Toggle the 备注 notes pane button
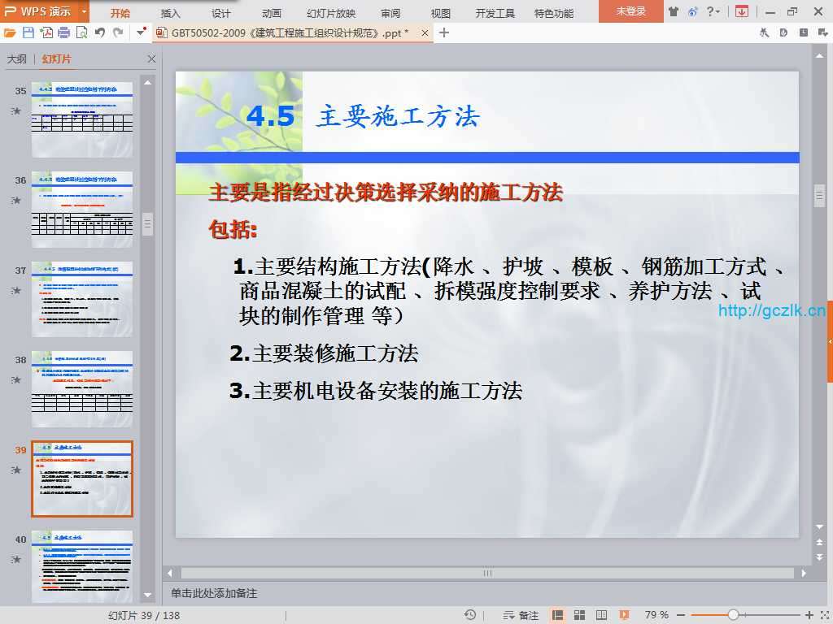833x624 pixels. click(x=521, y=615)
